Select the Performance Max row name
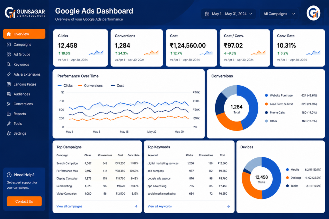329x219 pixels. 67,171
